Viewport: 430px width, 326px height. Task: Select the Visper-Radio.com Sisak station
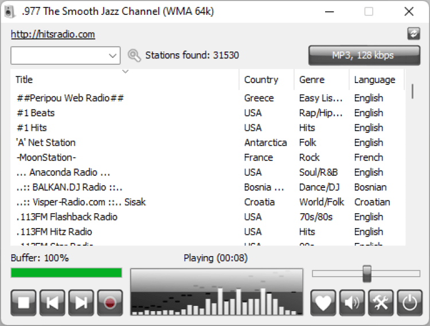pyautogui.click(x=208, y=202)
